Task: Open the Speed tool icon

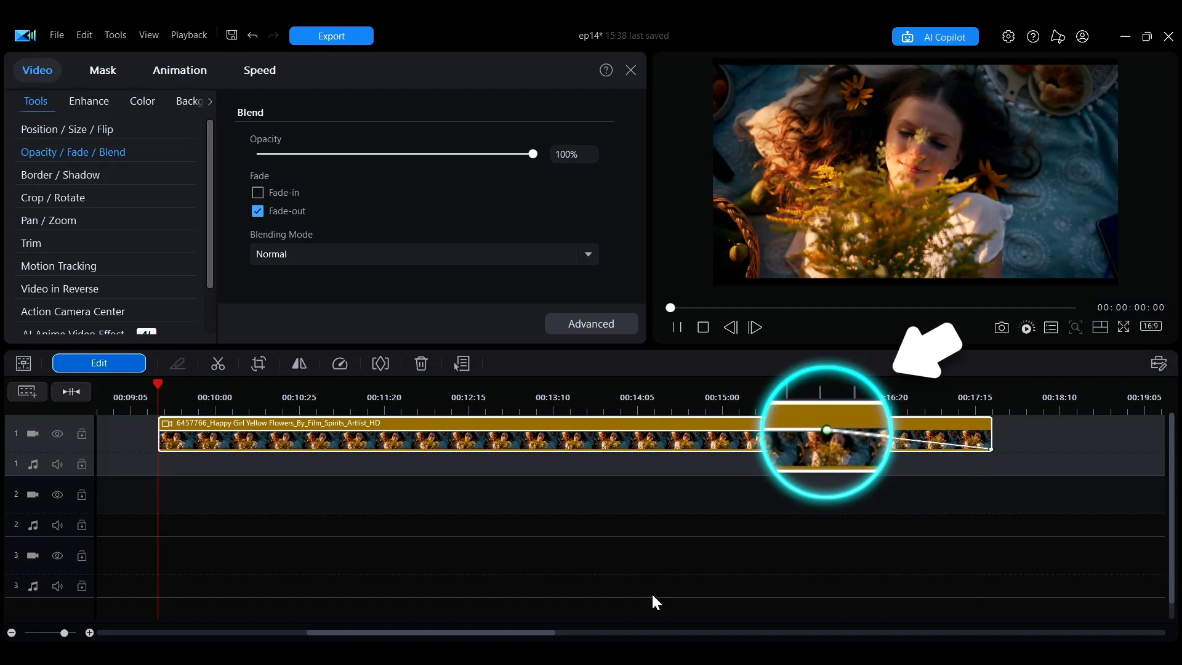Action: [x=340, y=364]
